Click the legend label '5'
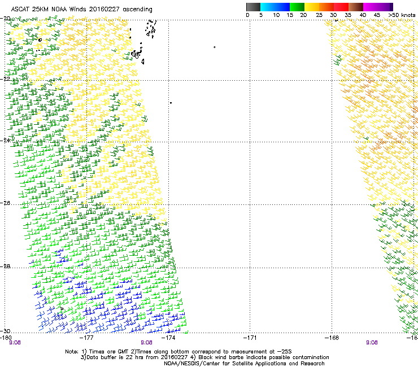Viewport: 418px width, 367px height. (261, 15)
